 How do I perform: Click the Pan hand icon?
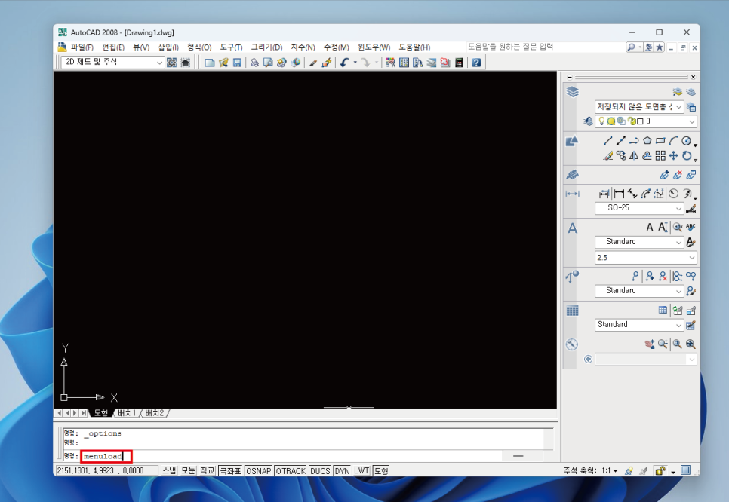coord(650,344)
